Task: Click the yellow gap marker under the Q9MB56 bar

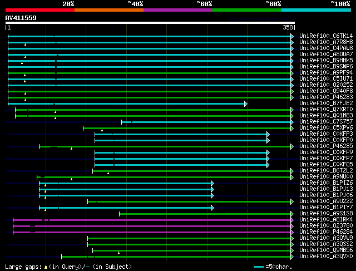Action: tap(118, 253)
